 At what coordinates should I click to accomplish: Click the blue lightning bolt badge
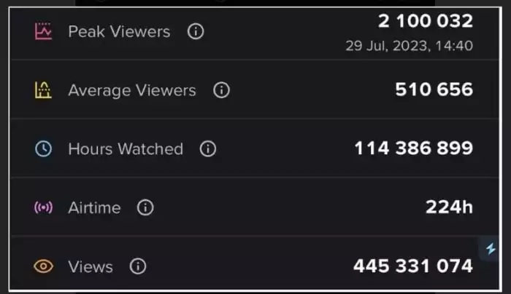[x=491, y=250]
